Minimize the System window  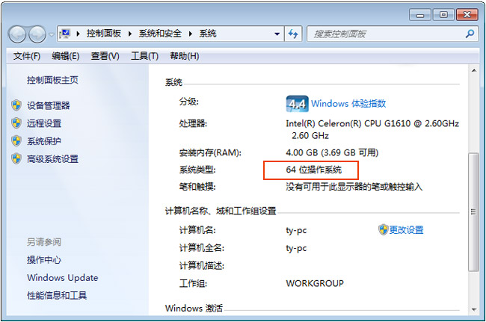click(420, 15)
